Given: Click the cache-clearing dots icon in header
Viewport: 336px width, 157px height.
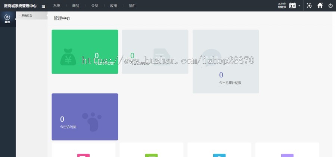Looking at the screenshot, I should [x=309, y=6].
